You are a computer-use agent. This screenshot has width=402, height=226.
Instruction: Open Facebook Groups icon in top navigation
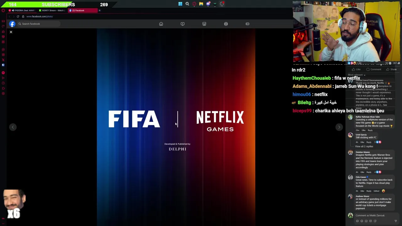(x=226, y=24)
